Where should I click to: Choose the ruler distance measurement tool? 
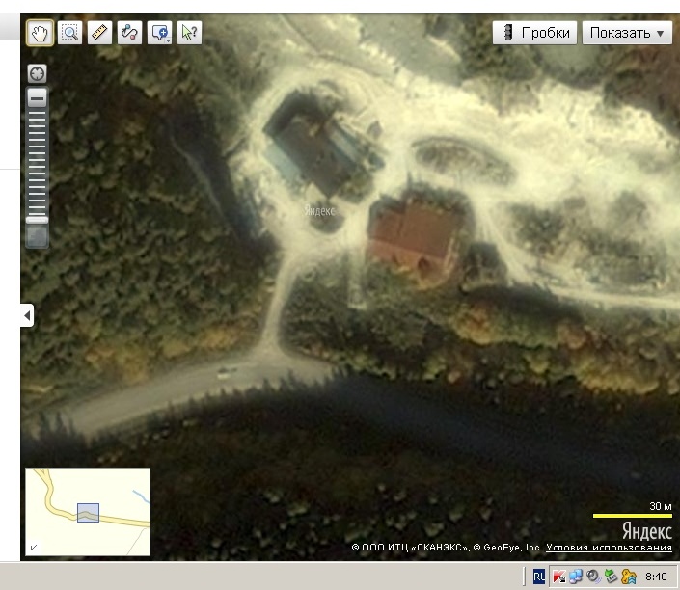(99, 32)
